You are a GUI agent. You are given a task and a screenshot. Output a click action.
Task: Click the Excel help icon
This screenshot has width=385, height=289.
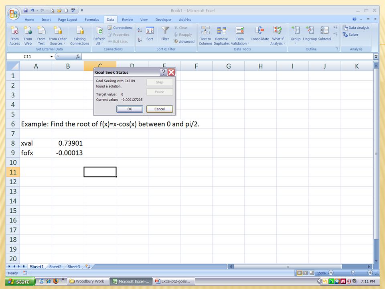[354, 19]
